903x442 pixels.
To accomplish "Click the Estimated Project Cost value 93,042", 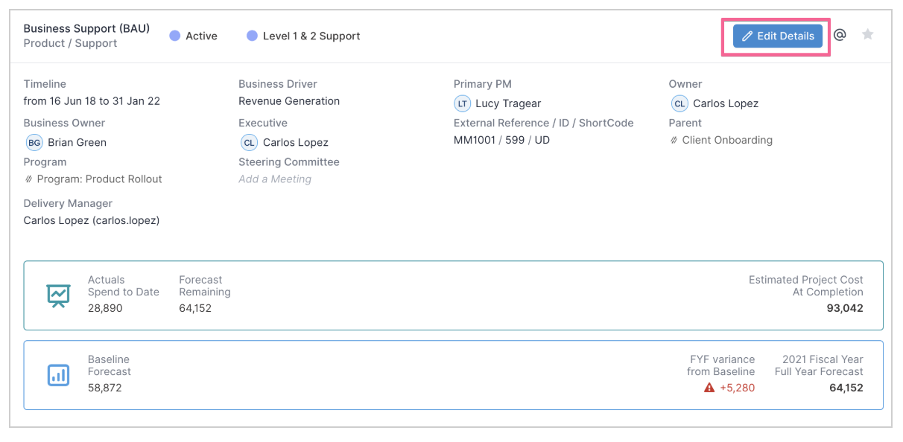I will click(845, 308).
